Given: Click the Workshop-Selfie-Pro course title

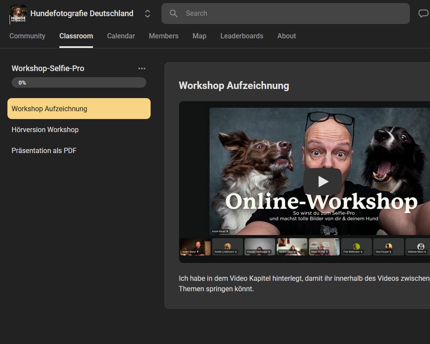Looking at the screenshot, I should pyautogui.click(x=48, y=68).
